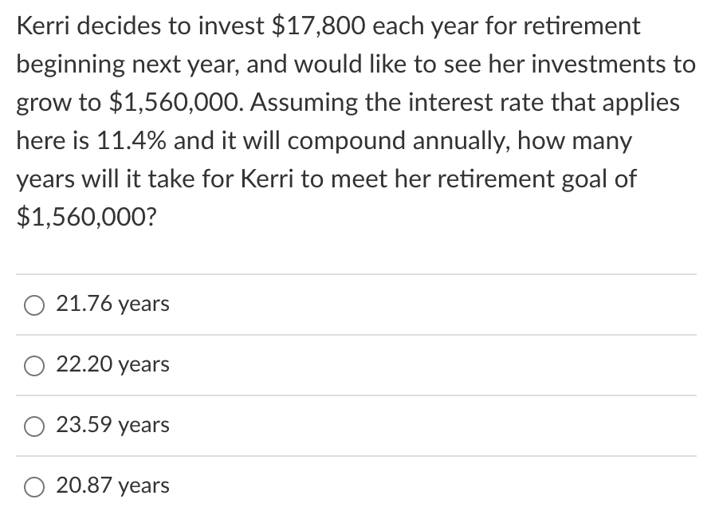Select the 22.20 years radio button
Viewport: 719px width, 523px height.
pos(34,365)
